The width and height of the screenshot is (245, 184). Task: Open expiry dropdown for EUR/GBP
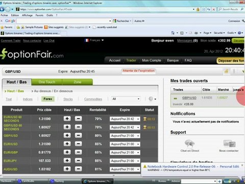[125, 152]
